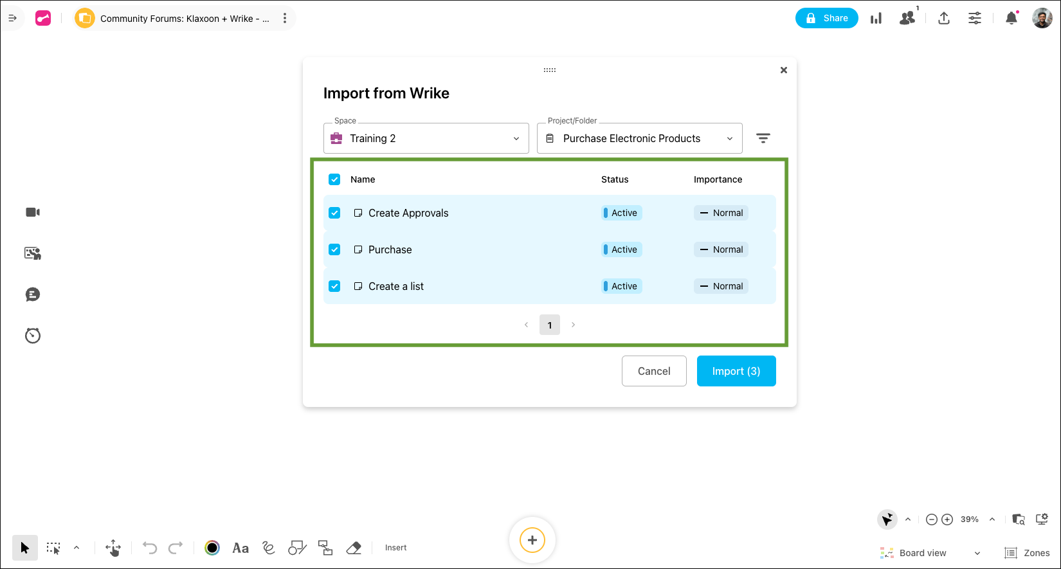This screenshot has width=1061, height=569.
Task: Open the board search icon
Action: coord(1019,519)
